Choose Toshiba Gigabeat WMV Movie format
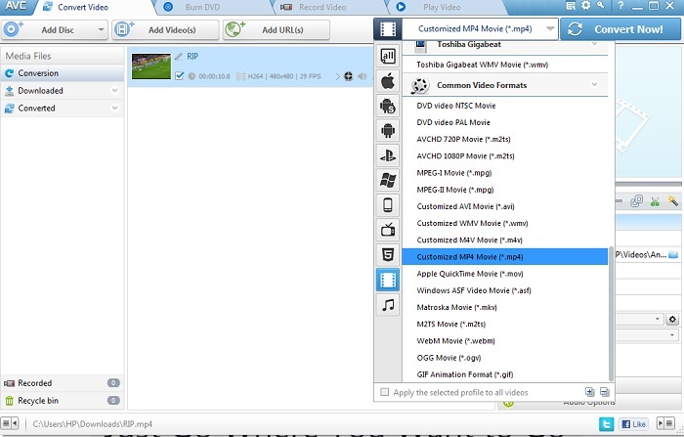The image size is (684, 437). (x=505, y=65)
